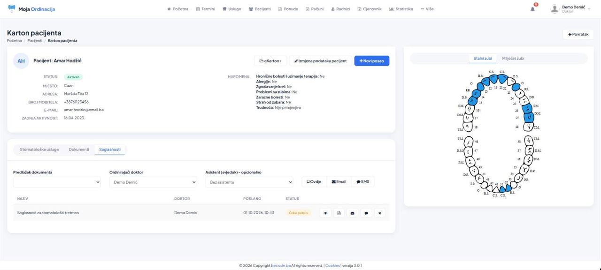601x270 pixels.
Task: Open the Termini menu item
Action: (x=205, y=9)
